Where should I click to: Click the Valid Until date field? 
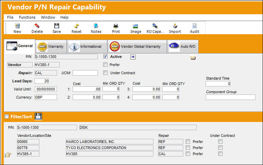pos(46,89)
